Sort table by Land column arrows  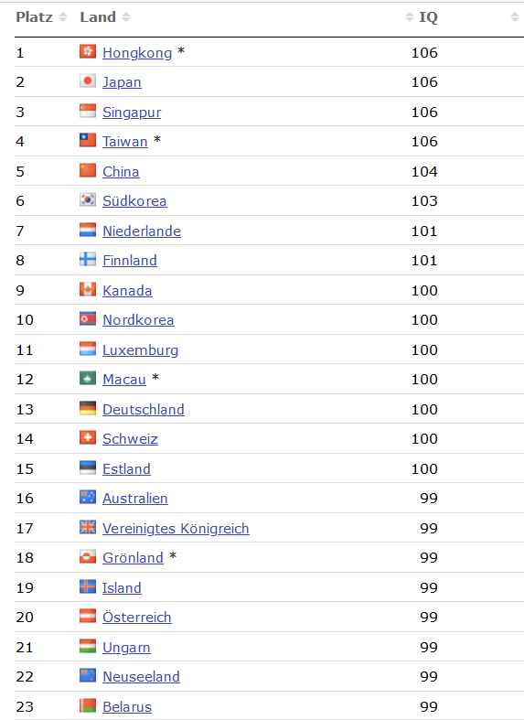click(126, 17)
